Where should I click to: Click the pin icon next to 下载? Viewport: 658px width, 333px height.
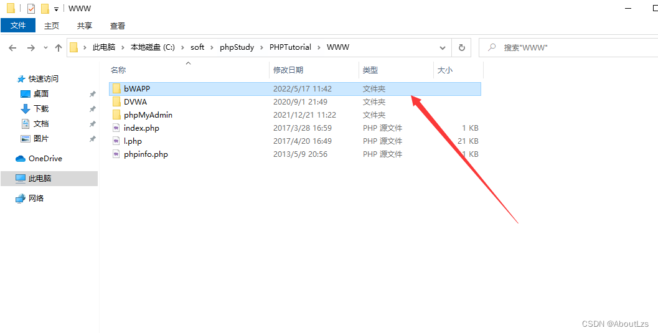point(92,109)
